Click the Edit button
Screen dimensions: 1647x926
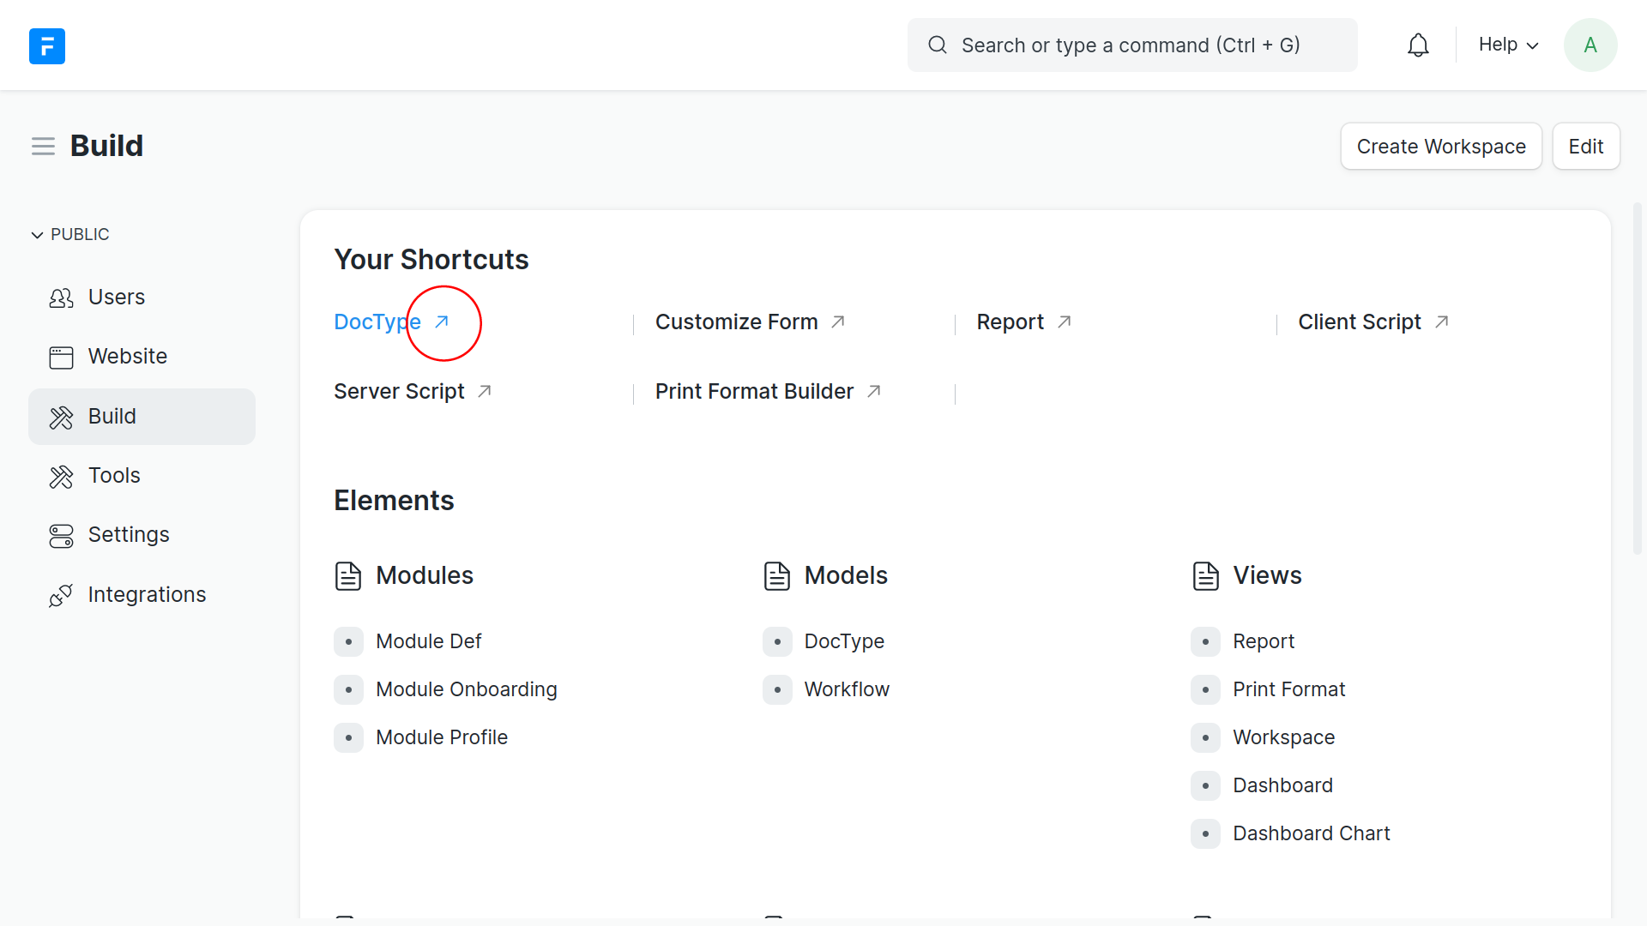click(1585, 147)
